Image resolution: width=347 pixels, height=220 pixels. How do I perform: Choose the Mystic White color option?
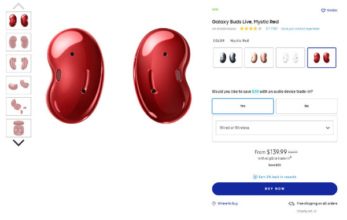[x=290, y=57]
